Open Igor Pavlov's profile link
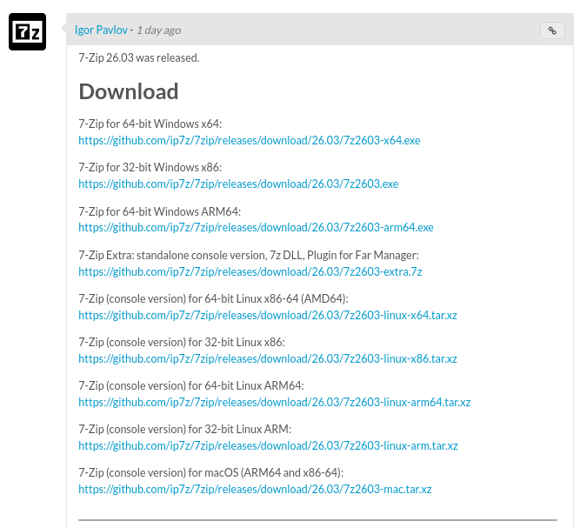The image size is (580, 528). click(x=101, y=30)
